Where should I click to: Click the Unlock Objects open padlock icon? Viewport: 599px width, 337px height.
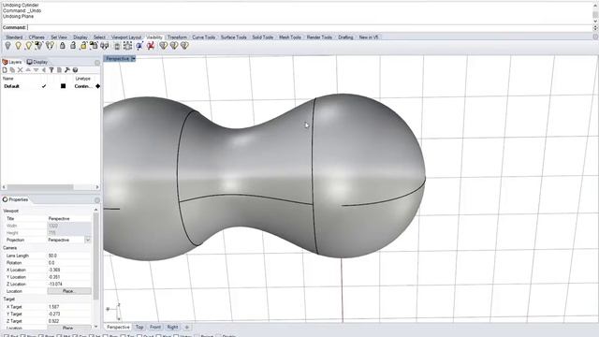(x=73, y=46)
